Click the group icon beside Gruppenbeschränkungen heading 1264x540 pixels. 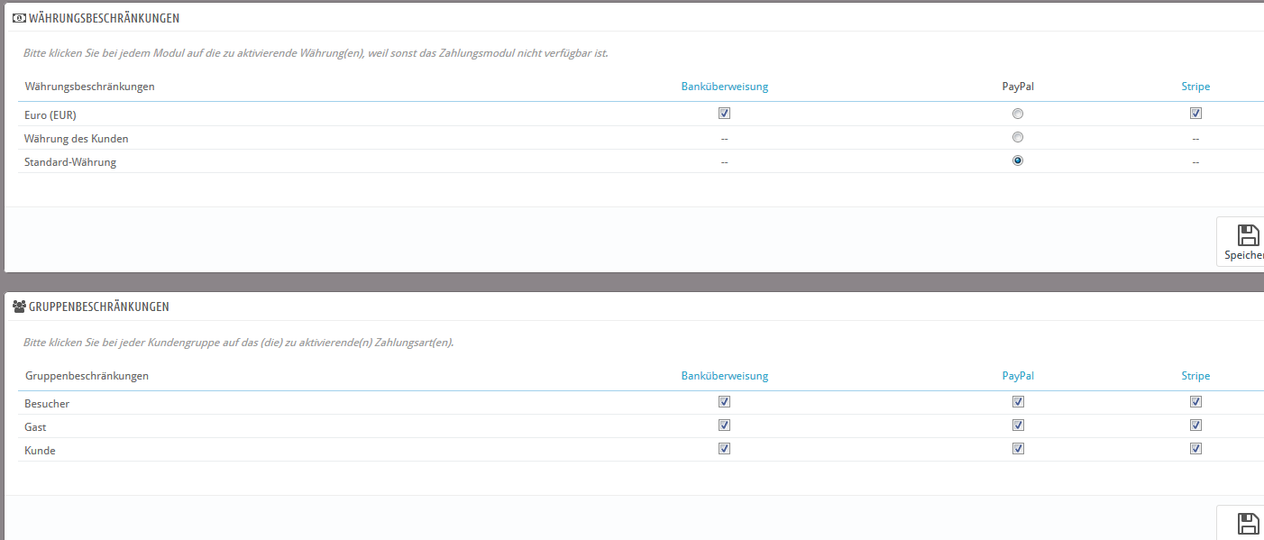[19, 307]
